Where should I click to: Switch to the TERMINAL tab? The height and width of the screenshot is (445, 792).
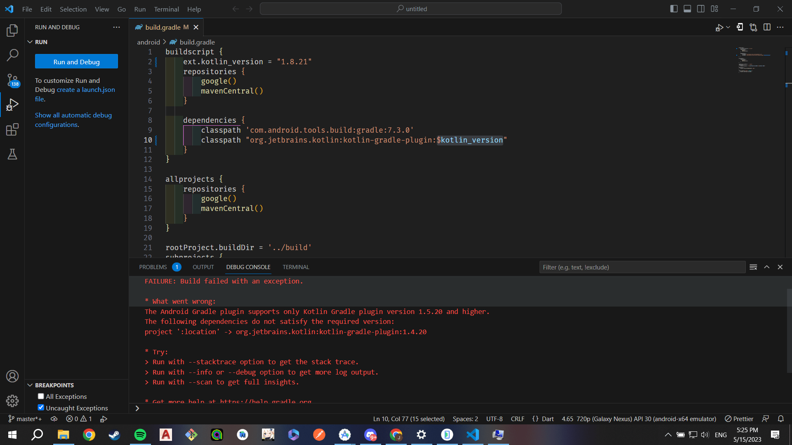(x=295, y=267)
